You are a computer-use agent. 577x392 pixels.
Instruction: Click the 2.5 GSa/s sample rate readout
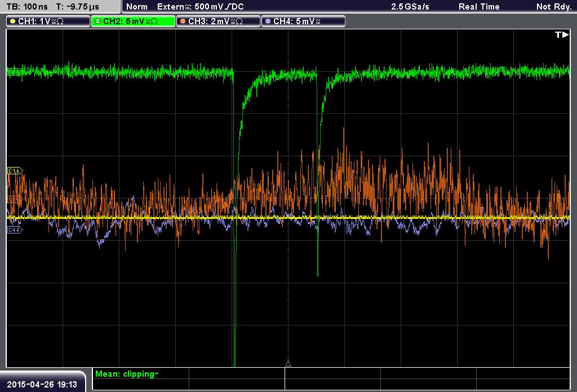[x=410, y=7]
